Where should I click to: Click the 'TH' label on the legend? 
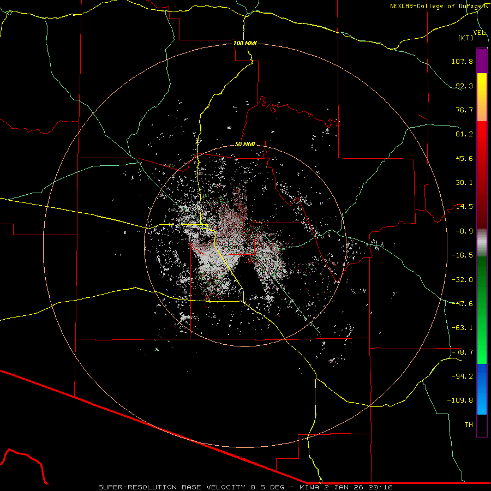tap(469, 425)
